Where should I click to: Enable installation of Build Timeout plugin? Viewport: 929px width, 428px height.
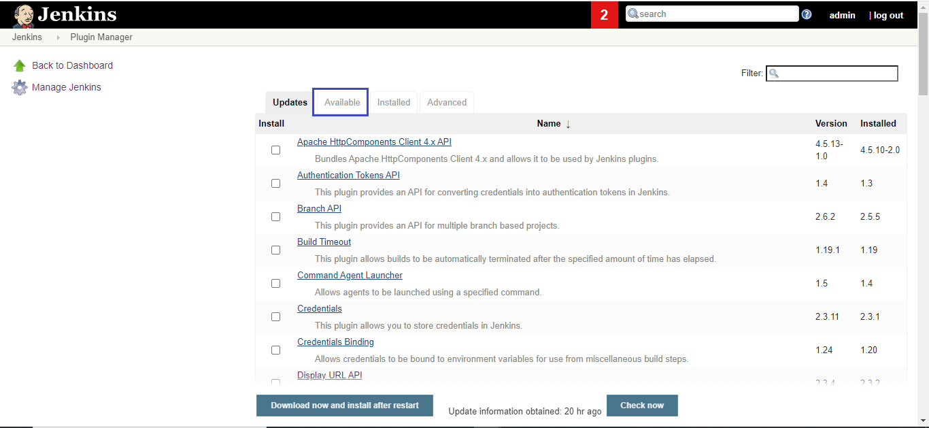tap(275, 250)
